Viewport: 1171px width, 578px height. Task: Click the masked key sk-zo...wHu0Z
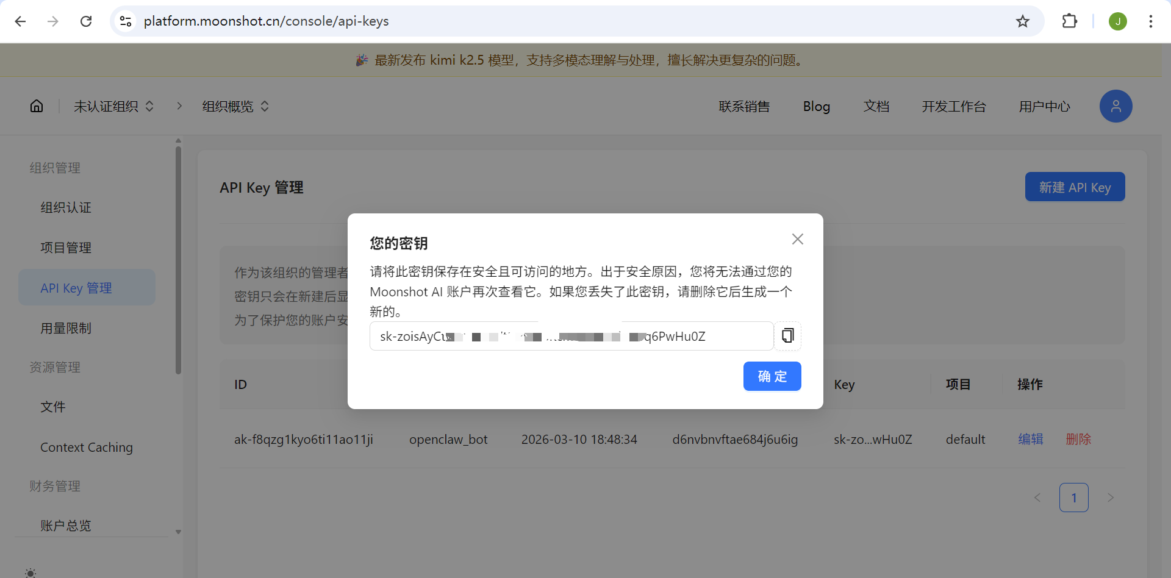pyautogui.click(x=873, y=439)
